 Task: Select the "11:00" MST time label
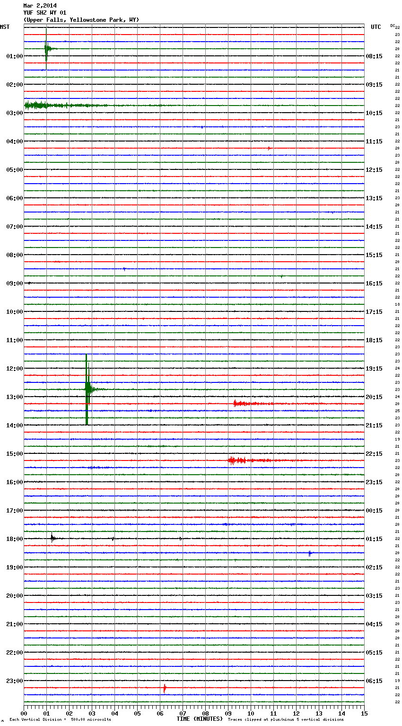15,340
